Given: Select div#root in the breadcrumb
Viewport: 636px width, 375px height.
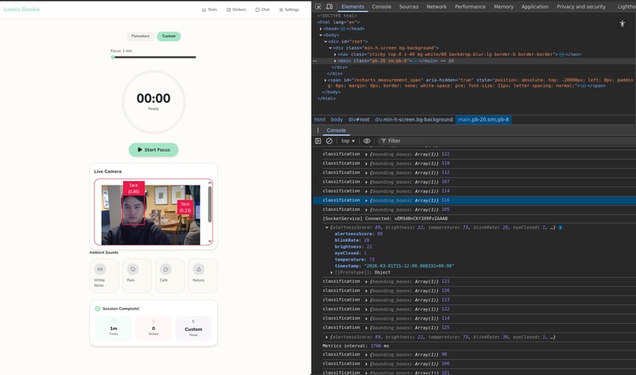Looking at the screenshot, I should (358, 119).
